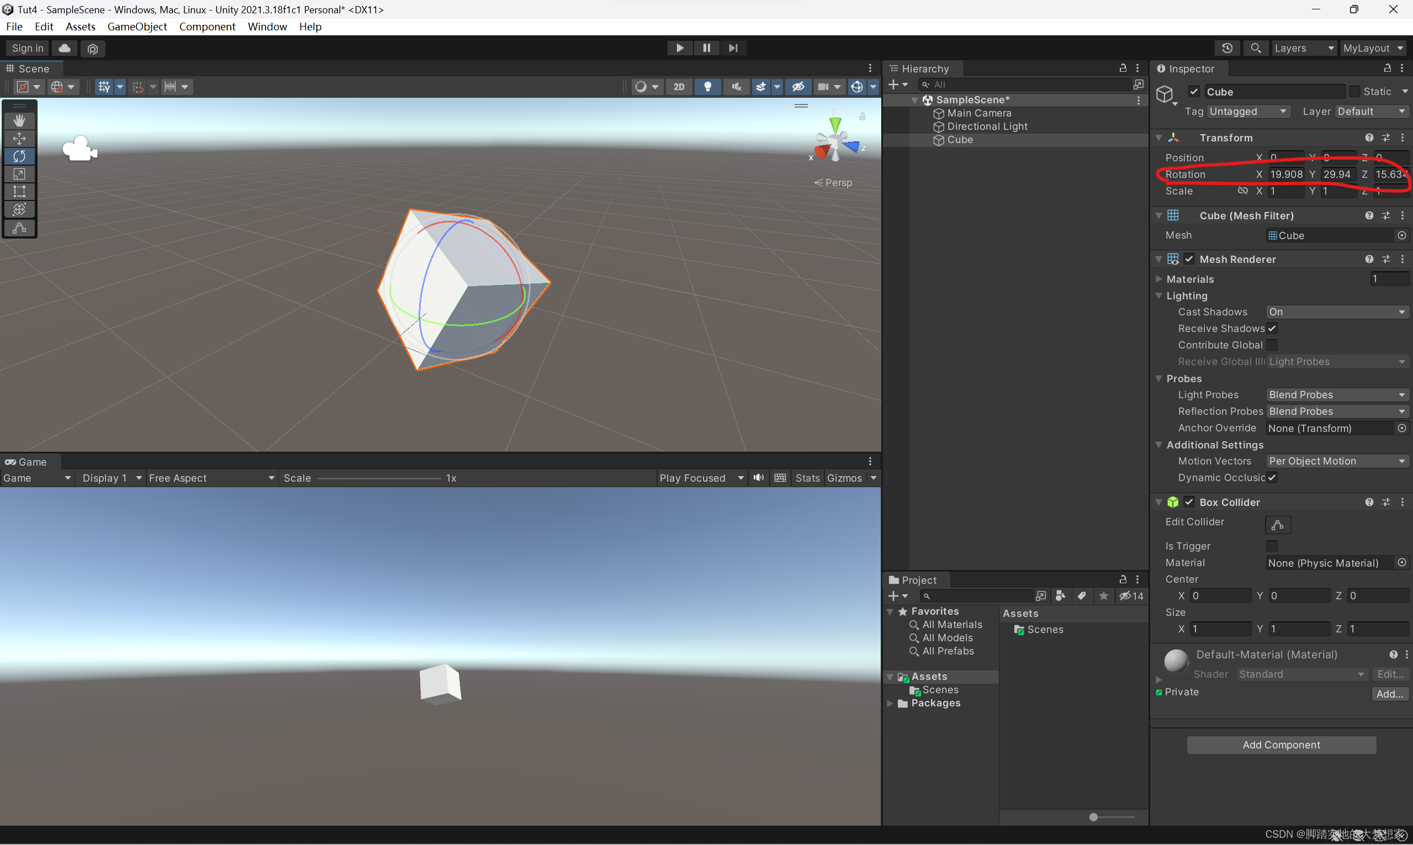Click the Game view Scale slider
The width and height of the screenshot is (1413, 845).
[379, 478]
